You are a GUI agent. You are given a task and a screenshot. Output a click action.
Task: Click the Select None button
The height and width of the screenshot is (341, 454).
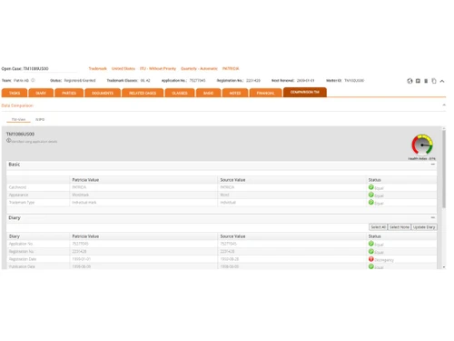[x=400, y=227]
